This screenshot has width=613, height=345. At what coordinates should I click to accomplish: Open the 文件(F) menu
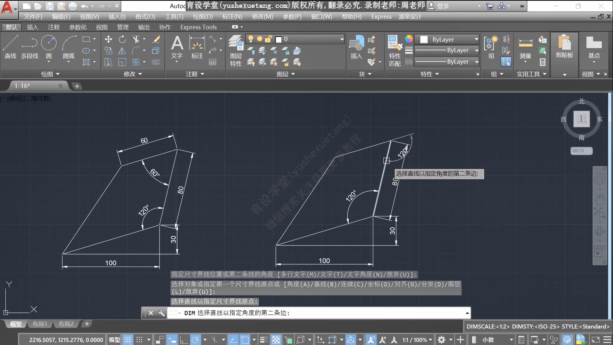[x=33, y=17]
